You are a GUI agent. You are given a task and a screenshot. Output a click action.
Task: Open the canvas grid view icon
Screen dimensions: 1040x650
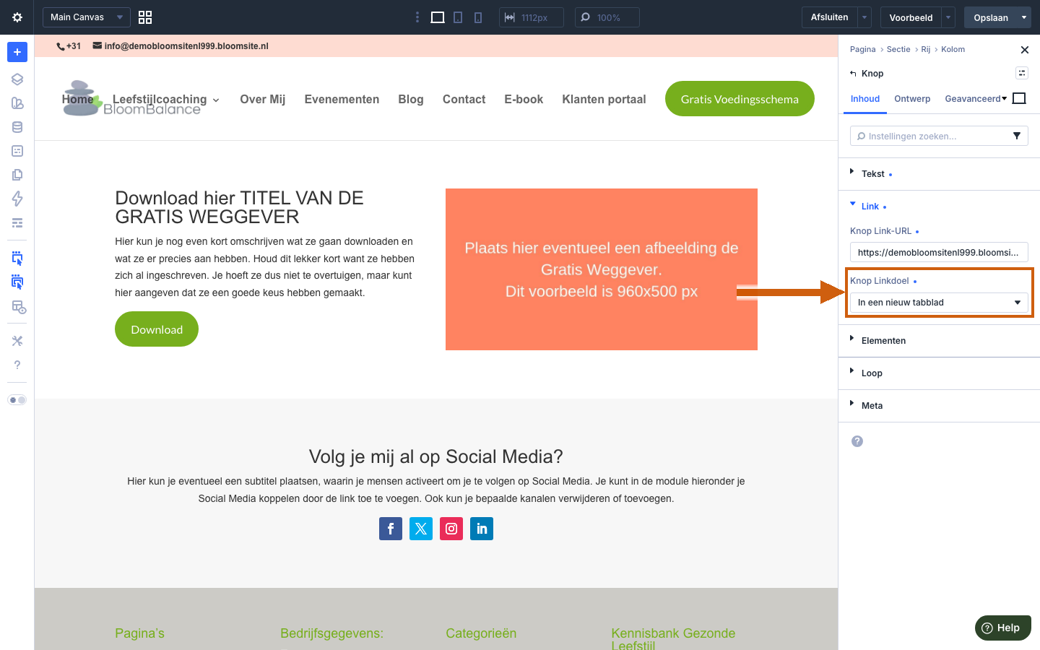coord(145,17)
